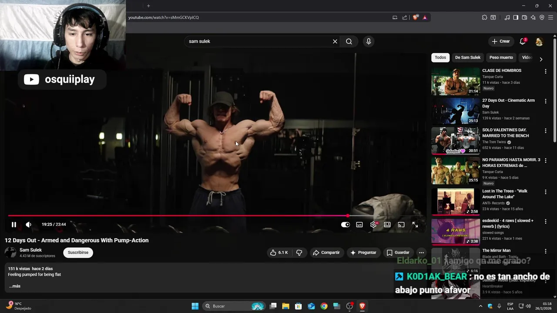557x313 pixels.
Task: Open options for NO PARAMOS HASTA MORIR video
Action: (x=545, y=161)
